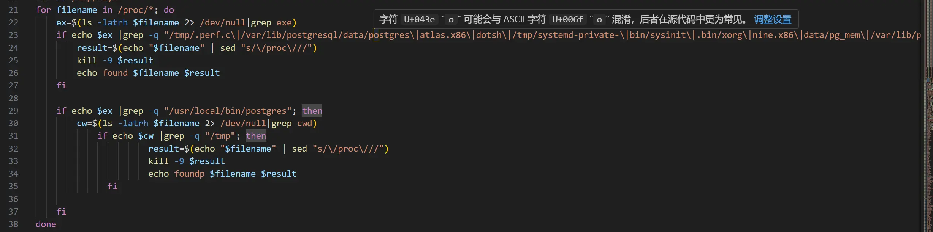This screenshot has width=933, height=232.
Task: Place cursor on 'foundp' in line 34
Action: pyautogui.click(x=189, y=174)
